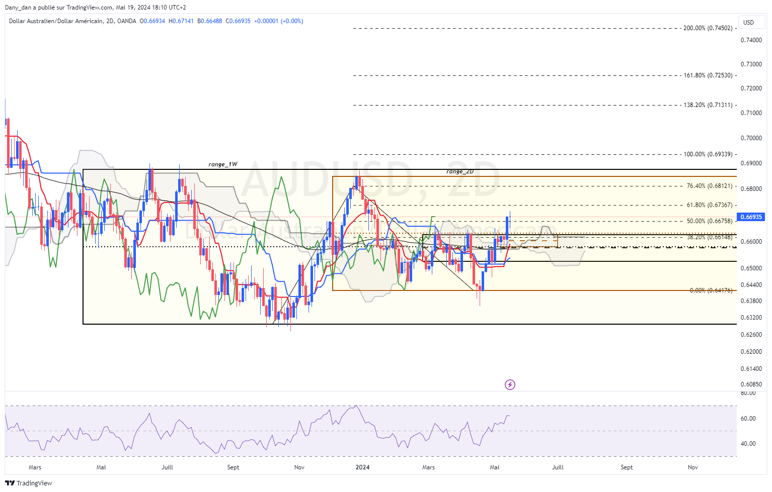Viewport: 772px width, 492px height.
Task: Click the 60.00 level on the RSI scale
Action: tap(748, 419)
